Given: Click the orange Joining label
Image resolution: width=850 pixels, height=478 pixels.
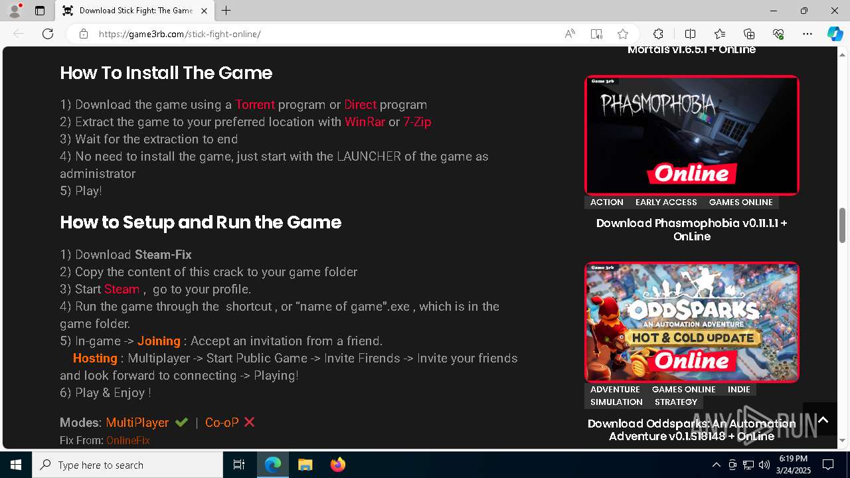Looking at the screenshot, I should (x=159, y=341).
